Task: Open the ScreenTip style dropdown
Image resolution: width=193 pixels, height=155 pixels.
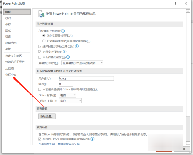Action: [x=82, y=63]
